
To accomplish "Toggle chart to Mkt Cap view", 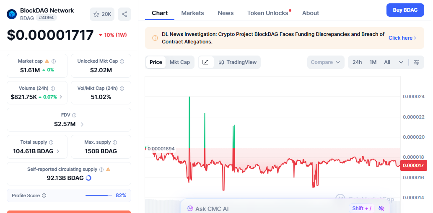I will [x=180, y=62].
